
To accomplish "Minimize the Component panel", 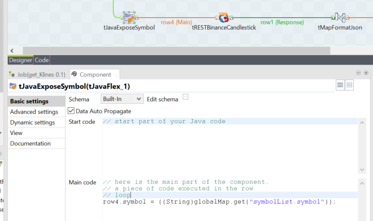I will (x=358, y=73).
